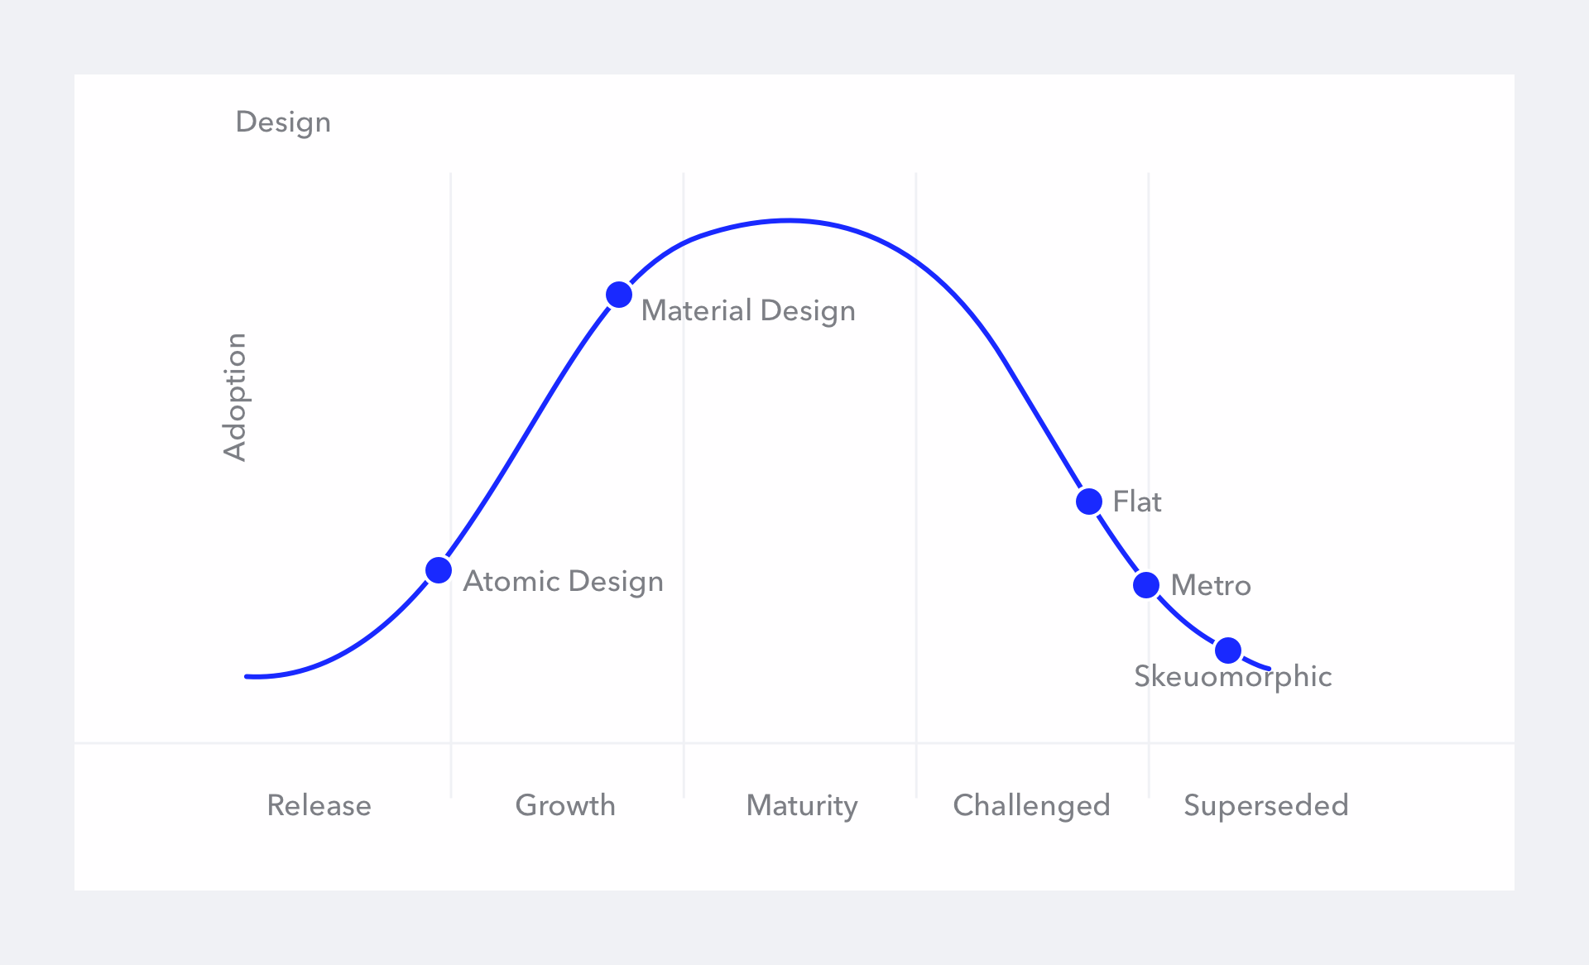Select the Flat data point dot
Screen dimensions: 1589x965
[1089, 501]
